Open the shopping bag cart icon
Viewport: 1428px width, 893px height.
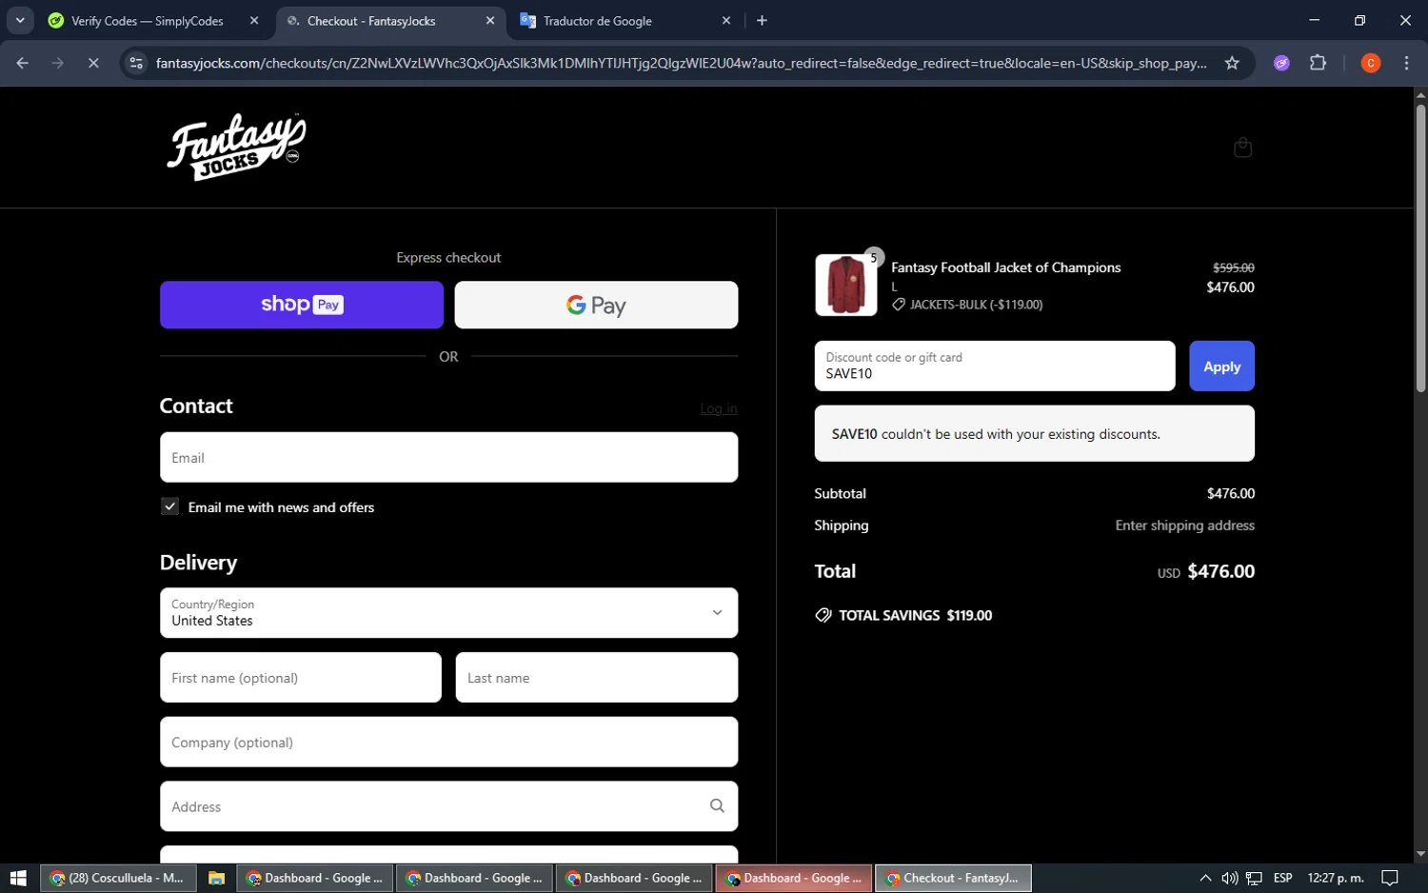pos(1242,148)
